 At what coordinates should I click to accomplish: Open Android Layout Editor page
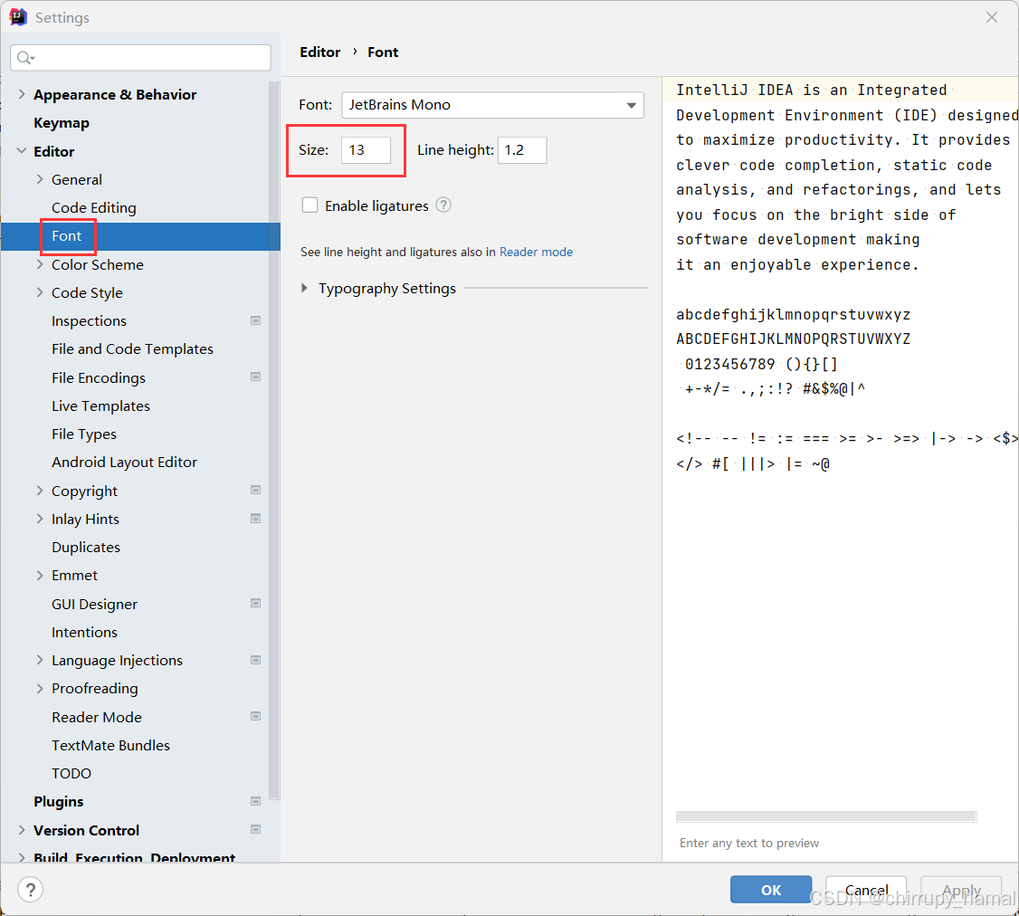124,463
